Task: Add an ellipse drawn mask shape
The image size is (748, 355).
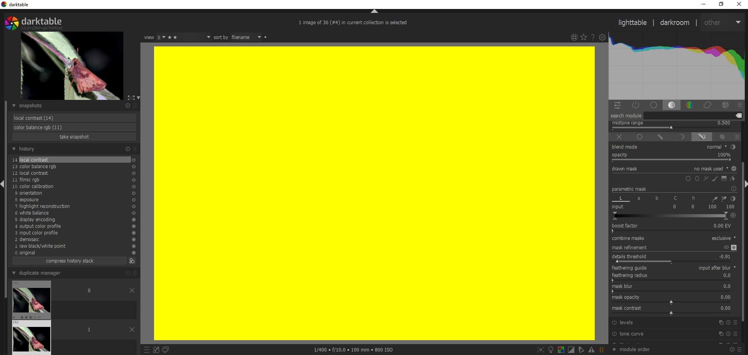Action: point(697,179)
